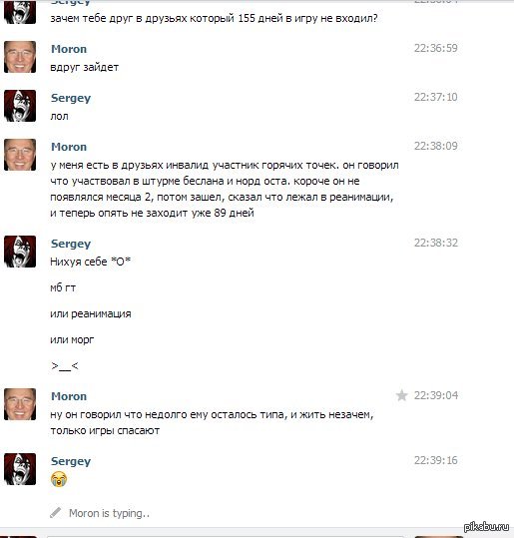Screen dimensions: 514x538
Task: Open Moron's avatar on the 22:36:59 message
Action: point(20,57)
